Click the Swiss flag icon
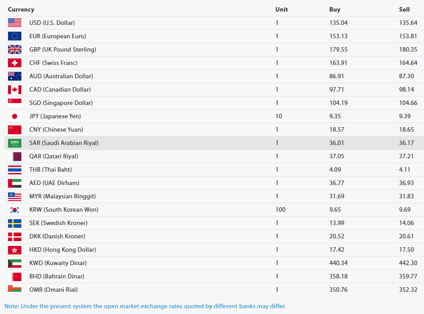The image size is (424, 314). (x=14, y=63)
